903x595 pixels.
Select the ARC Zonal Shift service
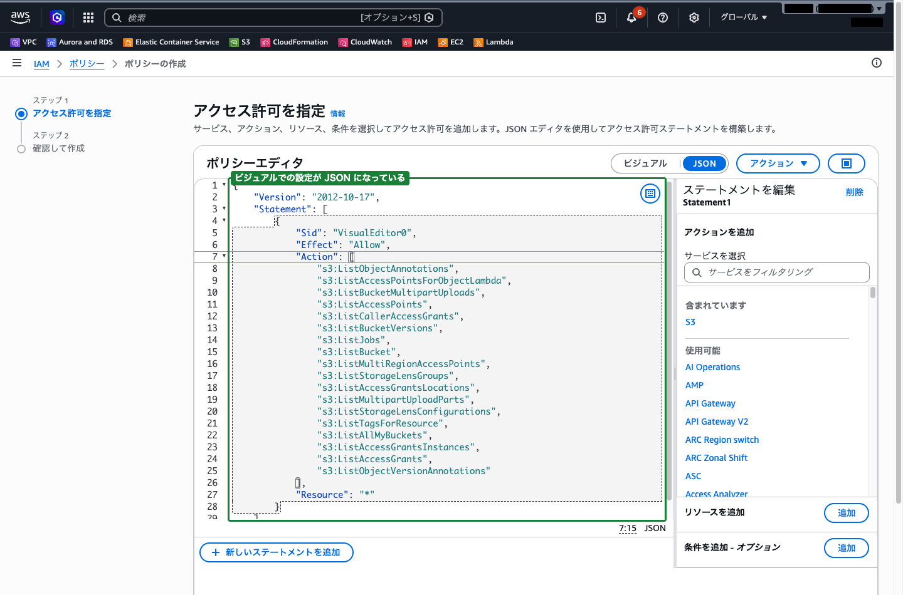pos(716,458)
